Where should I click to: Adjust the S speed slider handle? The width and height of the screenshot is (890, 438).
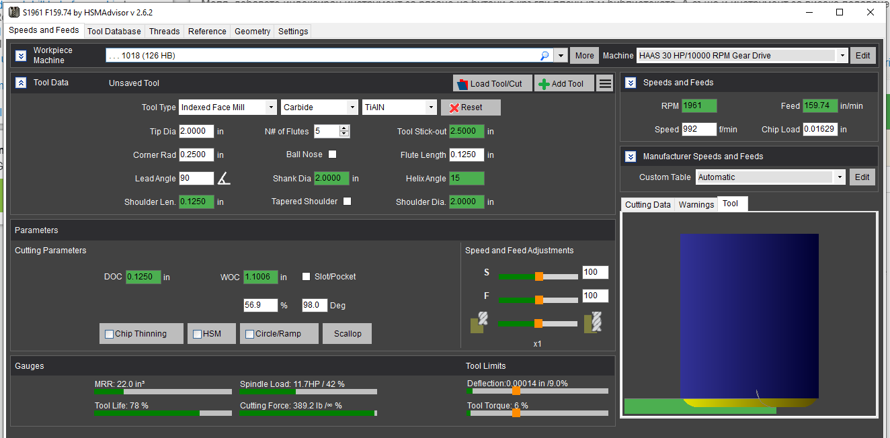pyautogui.click(x=538, y=276)
